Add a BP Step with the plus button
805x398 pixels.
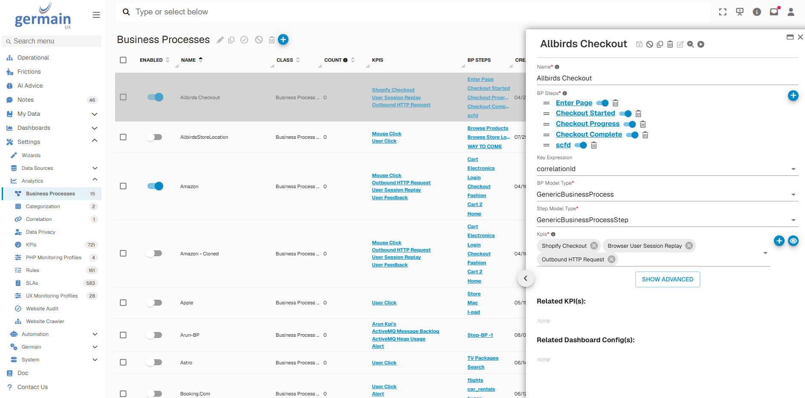(x=793, y=96)
